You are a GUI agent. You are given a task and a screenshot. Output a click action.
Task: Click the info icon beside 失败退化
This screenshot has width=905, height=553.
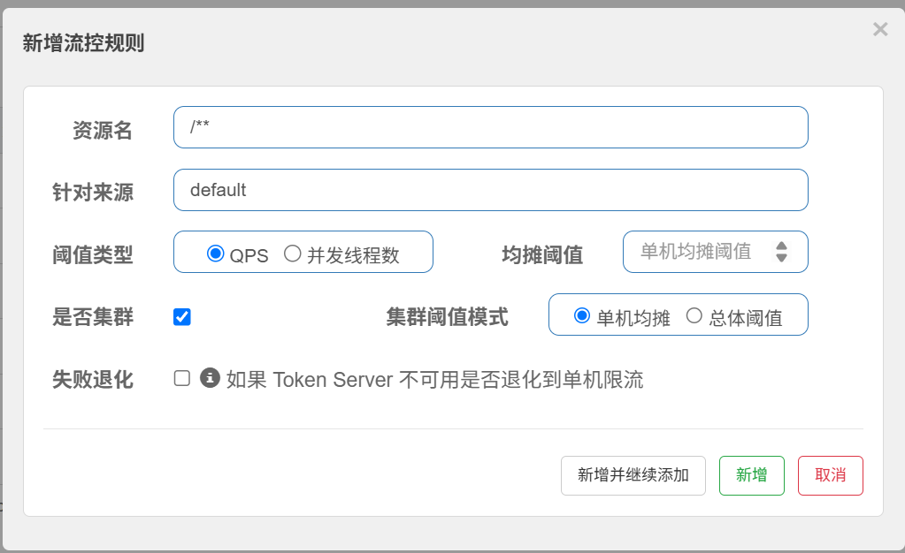pyautogui.click(x=210, y=378)
